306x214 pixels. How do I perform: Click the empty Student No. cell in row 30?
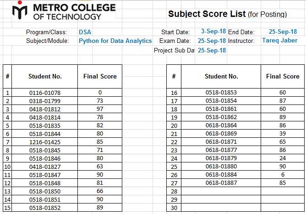point(221,208)
